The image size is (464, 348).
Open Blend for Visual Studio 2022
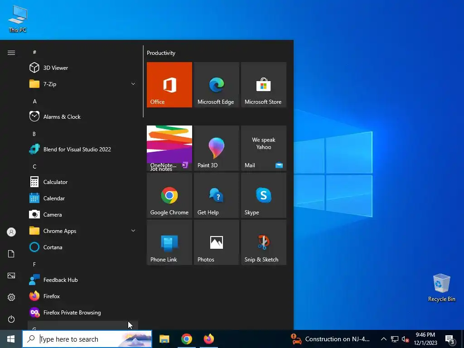click(83, 149)
